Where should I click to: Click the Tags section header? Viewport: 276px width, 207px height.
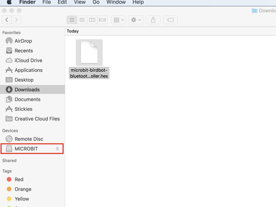click(7, 171)
